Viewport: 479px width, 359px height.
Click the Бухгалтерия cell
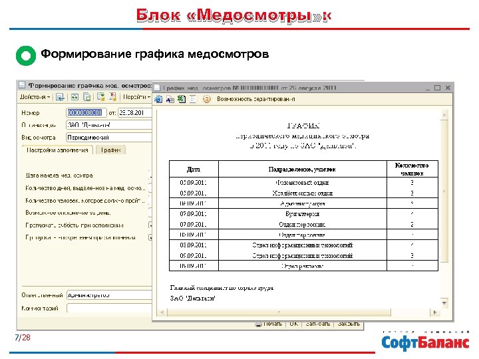pos(302,214)
